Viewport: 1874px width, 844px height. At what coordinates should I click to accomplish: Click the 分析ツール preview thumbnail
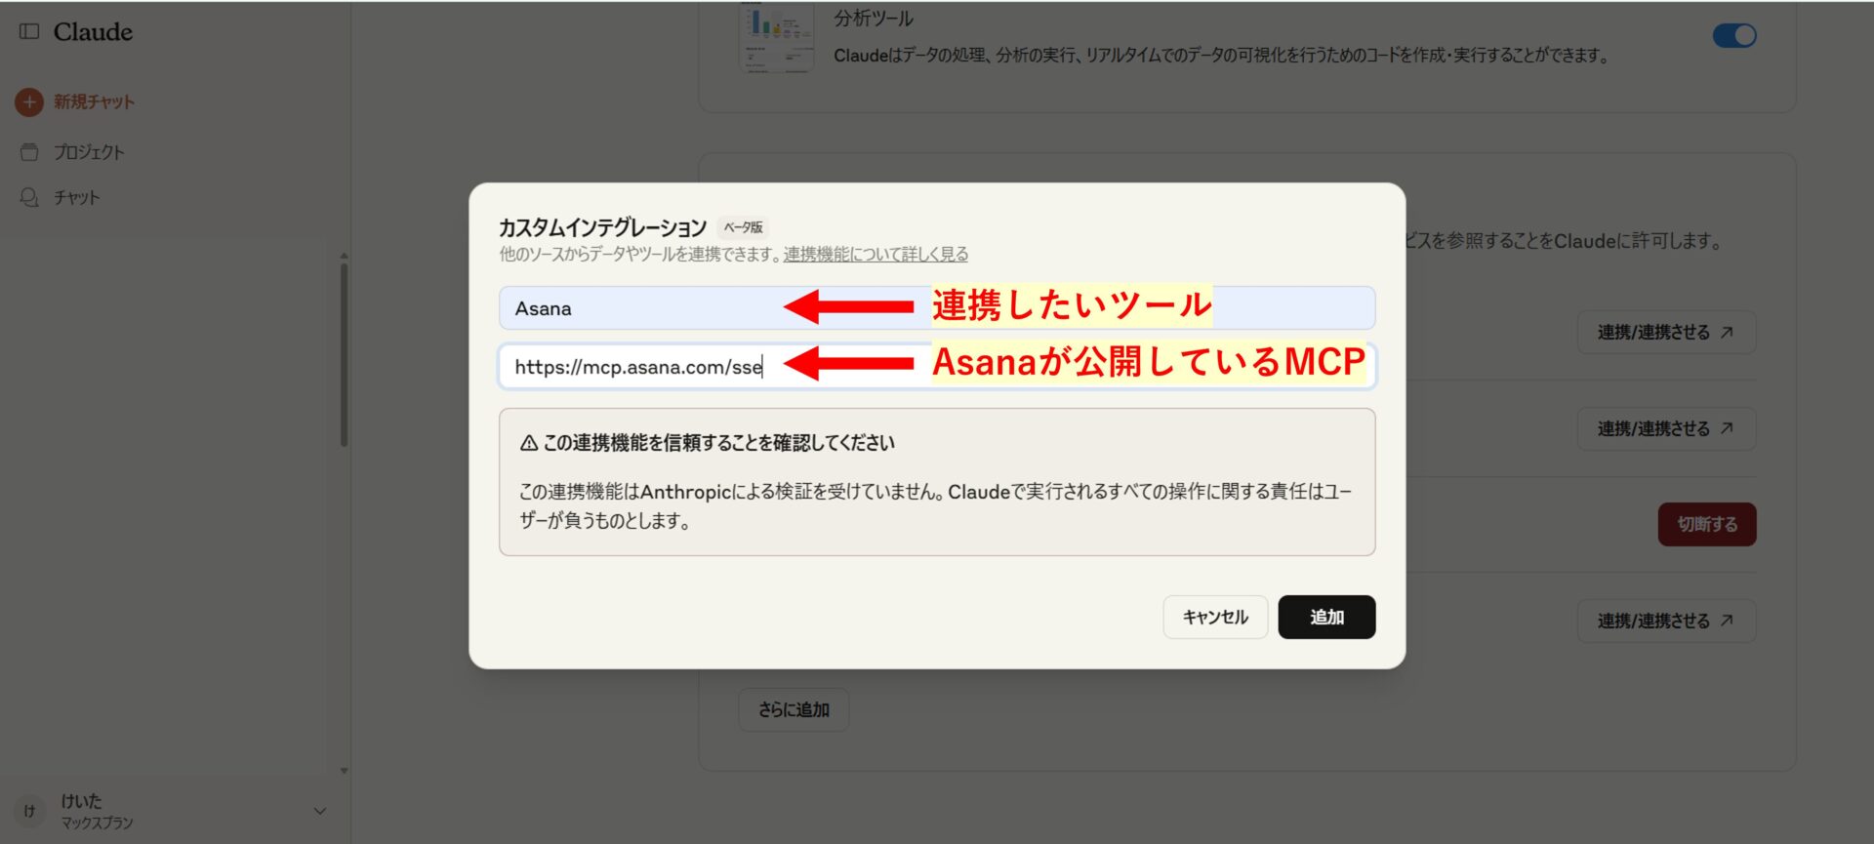776,37
